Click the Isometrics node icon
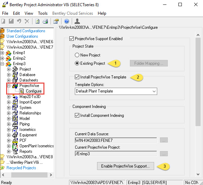Image resolution: width=203 pixels, height=185 pixels. (x=15, y=129)
